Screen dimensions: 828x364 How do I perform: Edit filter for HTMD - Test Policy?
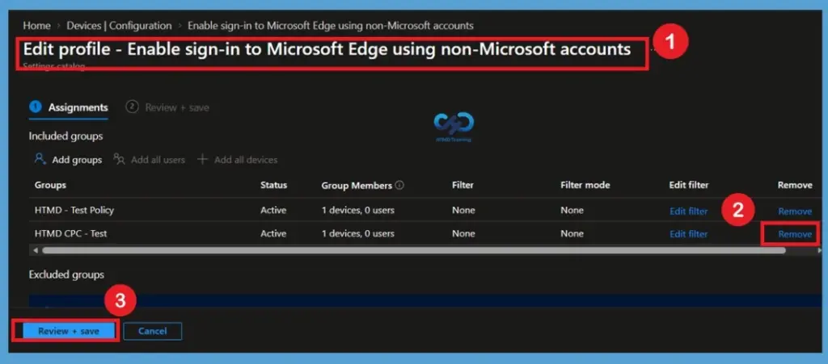pyautogui.click(x=689, y=211)
